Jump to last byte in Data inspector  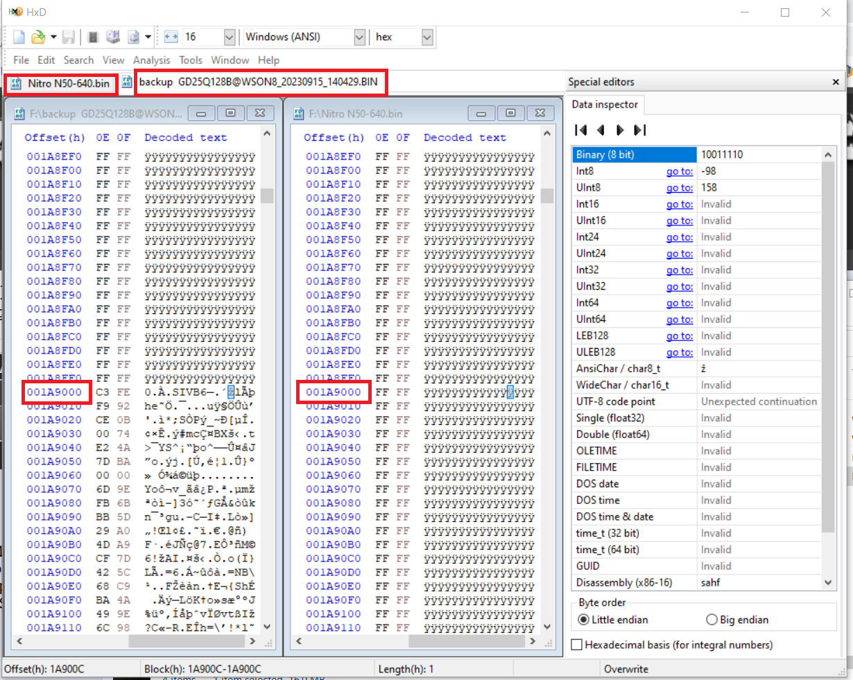pyautogui.click(x=639, y=130)
